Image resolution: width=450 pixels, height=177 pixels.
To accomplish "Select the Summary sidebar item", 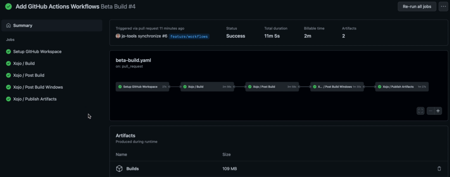I will (52, 25).
